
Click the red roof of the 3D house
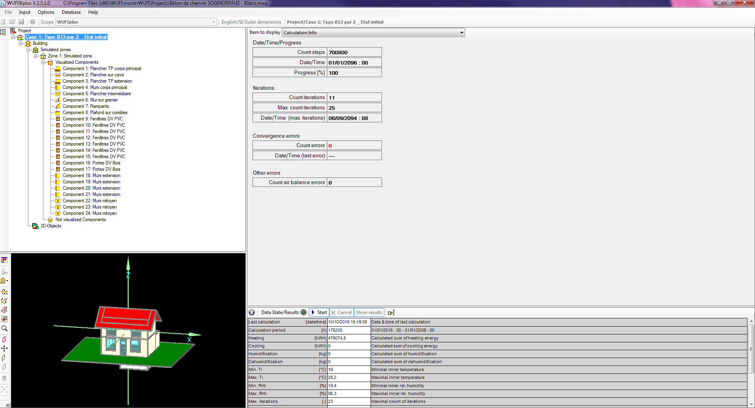125,317
